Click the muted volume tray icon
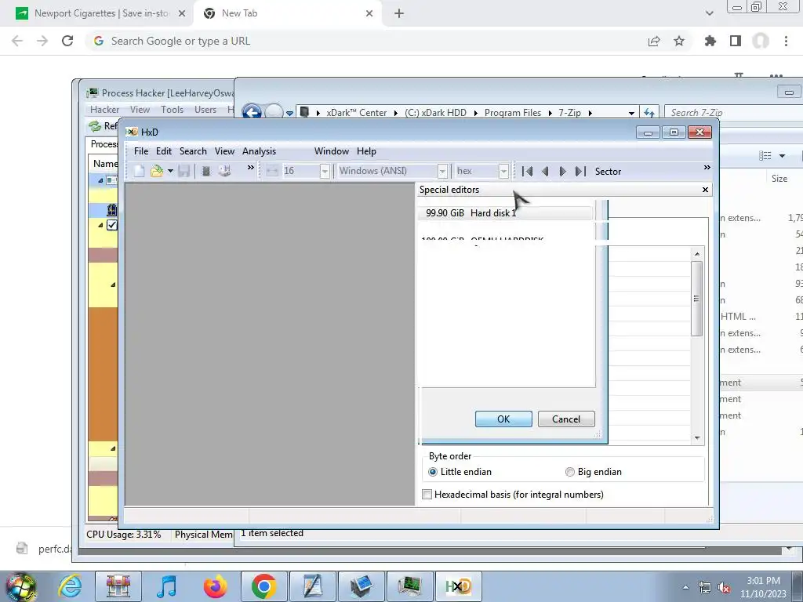The width and height of the screenshot is (803, 602). (724, 588)
